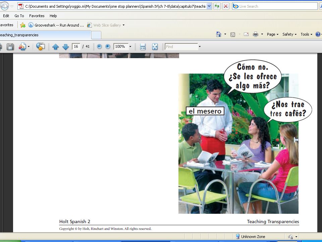Image resolution: width=322 pixels, height=242 pixels.
Task: Open the Help menu
Action: point(53,16)
